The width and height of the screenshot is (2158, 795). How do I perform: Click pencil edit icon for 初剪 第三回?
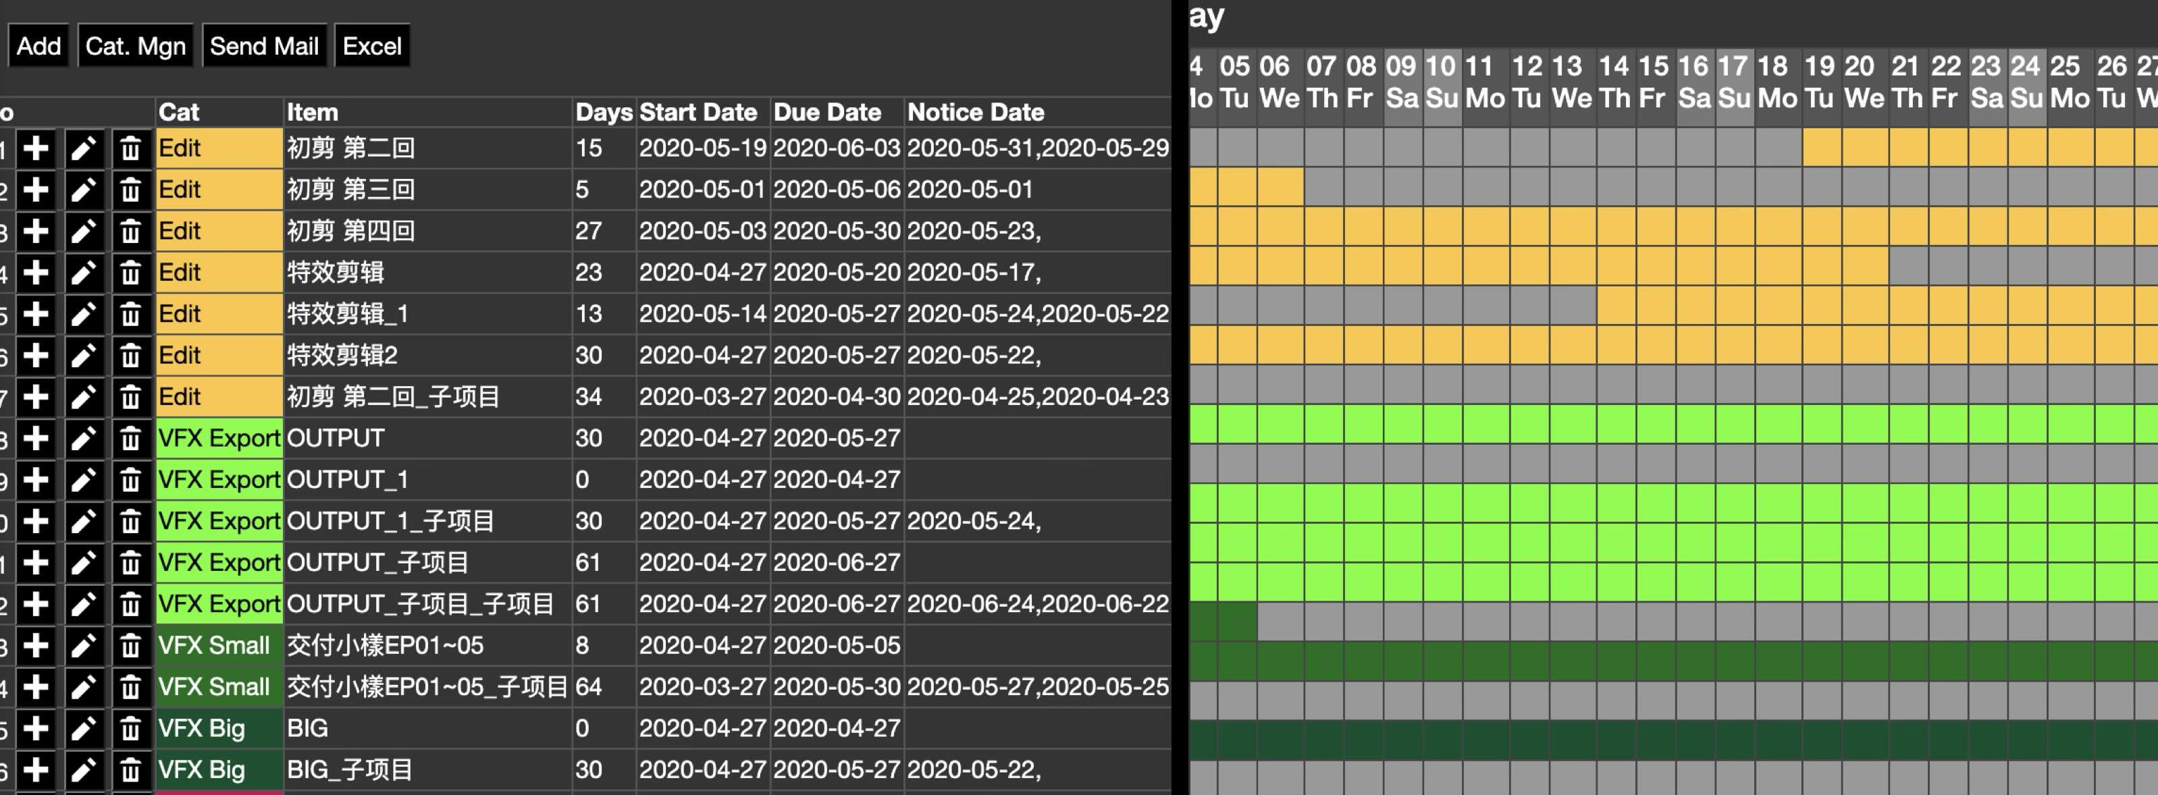pyautogui.click(x=83, y=190)
